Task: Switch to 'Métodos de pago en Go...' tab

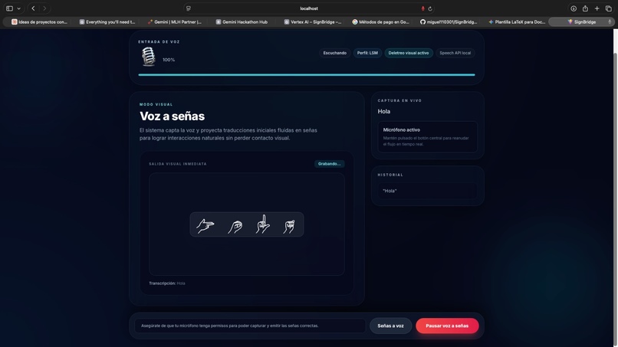Action: click(381, 22)
